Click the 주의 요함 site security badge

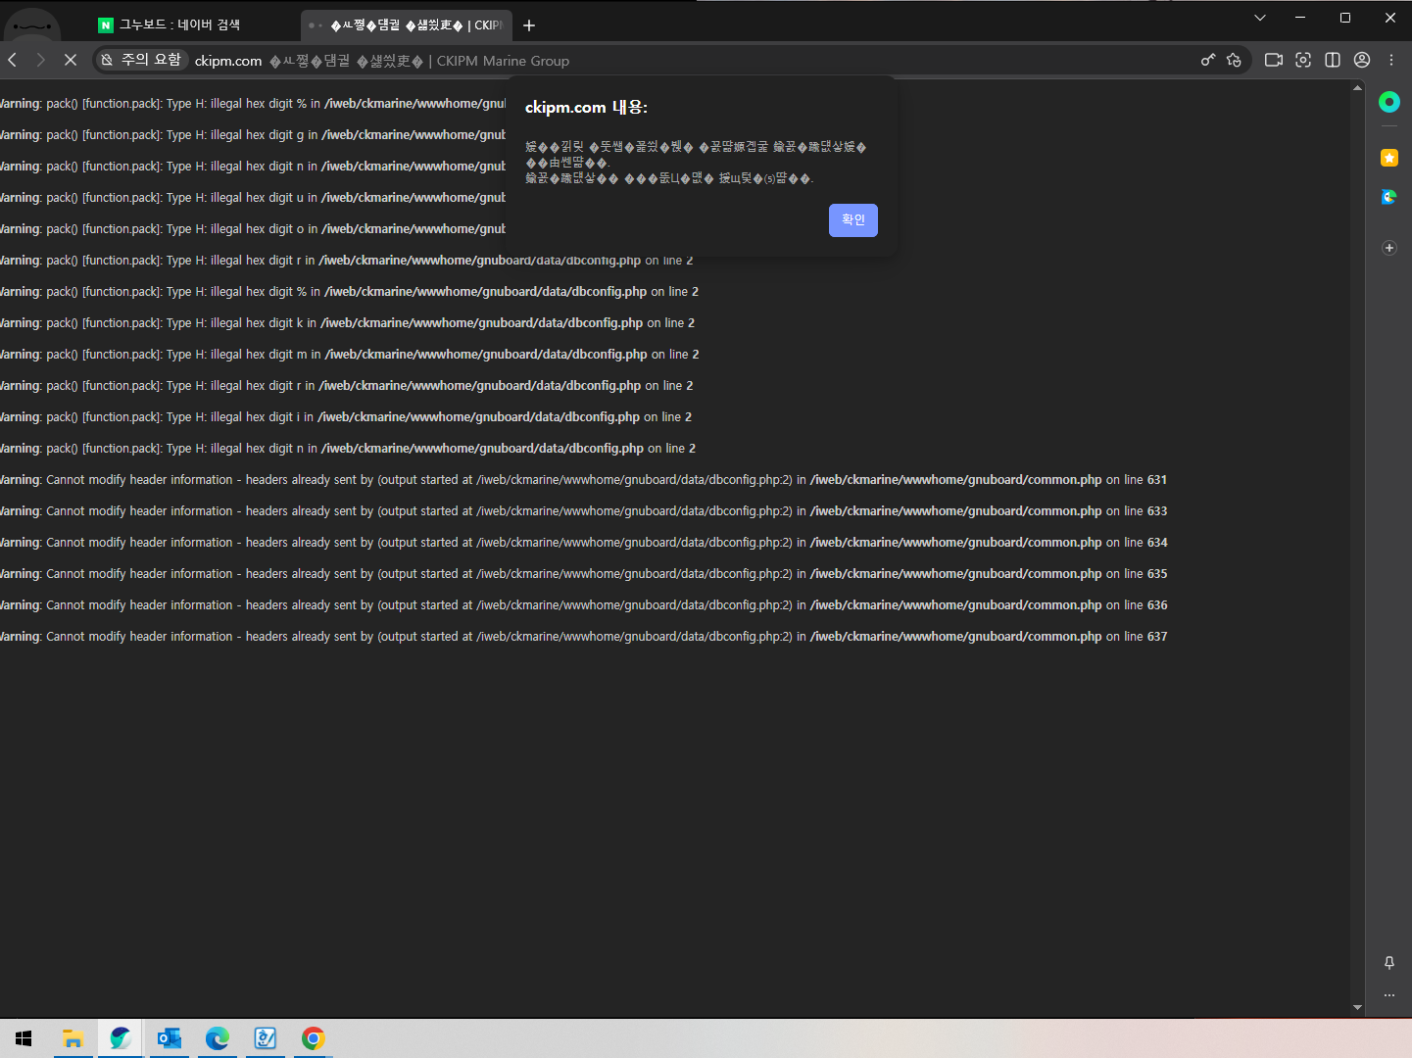pos(142,61)
